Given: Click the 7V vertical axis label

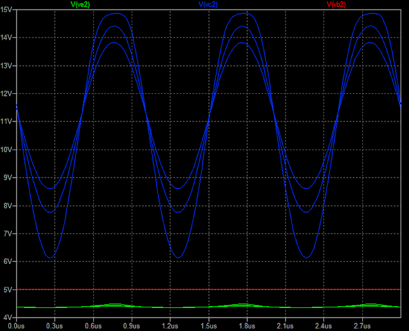Looking at the screenshot, I should pos(8,234).
